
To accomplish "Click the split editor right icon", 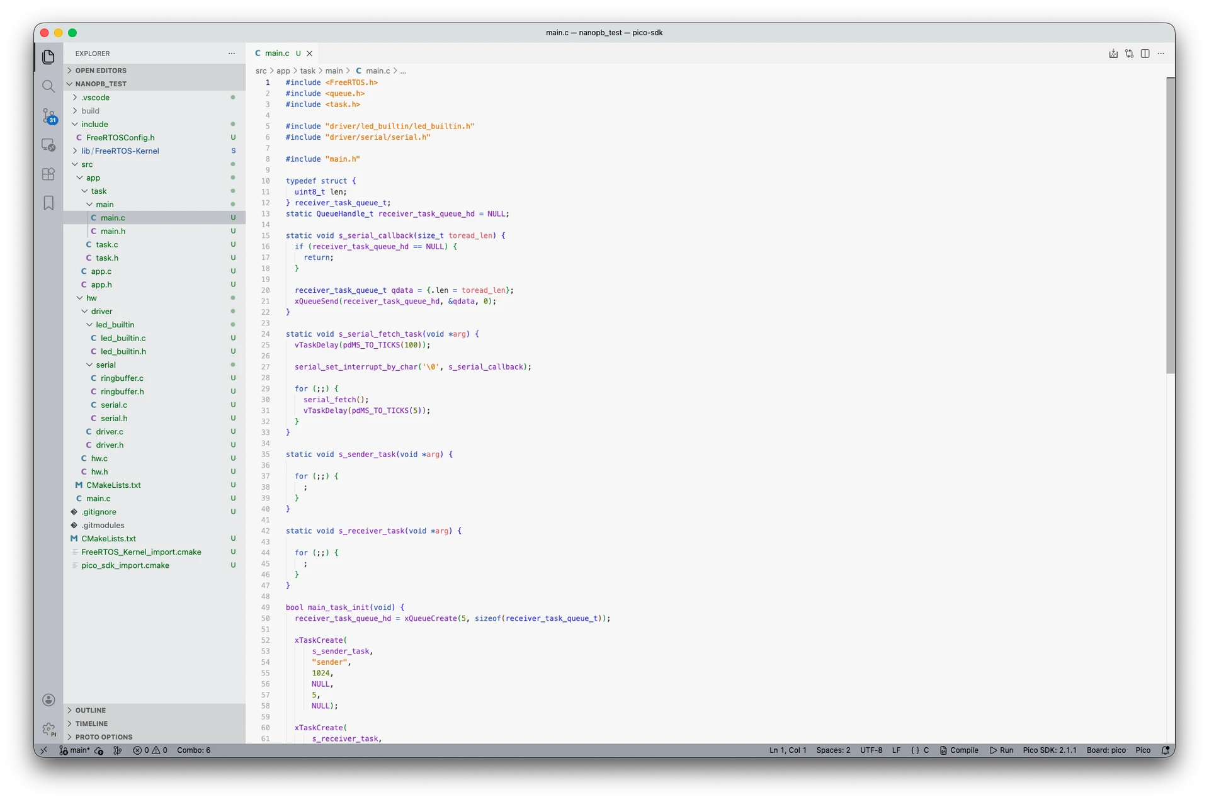I will 1145,54.
